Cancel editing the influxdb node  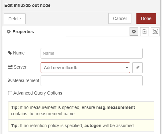tap(120, 18)
